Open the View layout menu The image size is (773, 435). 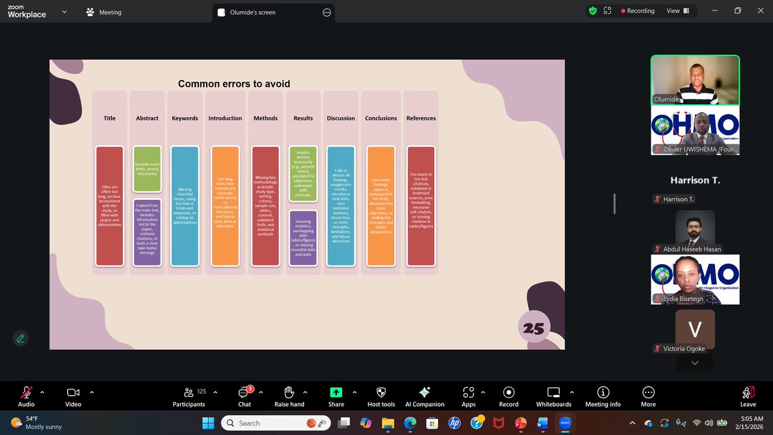coord(678,11)
